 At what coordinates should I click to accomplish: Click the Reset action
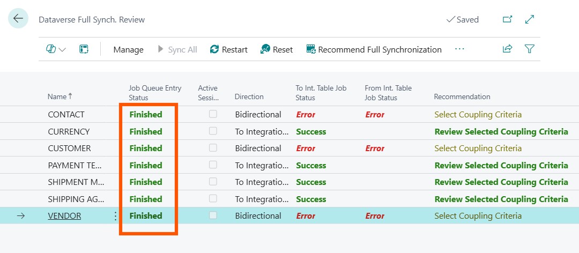pyautogui.click(x=277, y=49)
